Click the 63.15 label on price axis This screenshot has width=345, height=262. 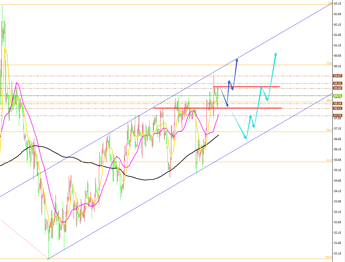click(338, 4)
